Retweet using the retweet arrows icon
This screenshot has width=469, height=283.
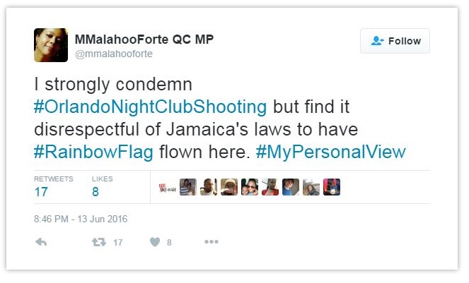click(x=99, y=242)
